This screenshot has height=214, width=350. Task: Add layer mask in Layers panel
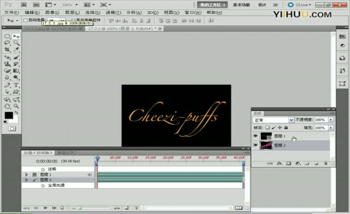point(288,163)
